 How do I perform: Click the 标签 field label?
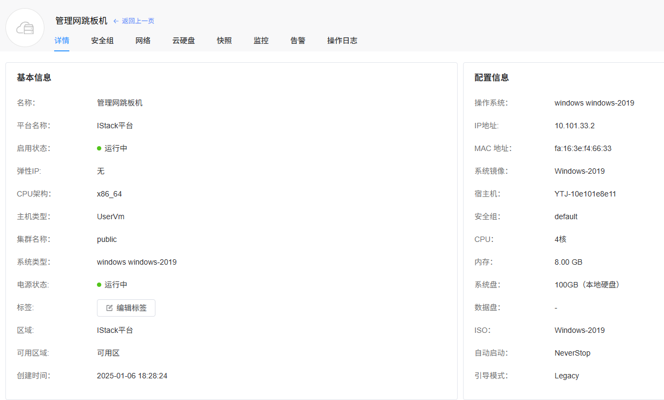pos(25,307)
